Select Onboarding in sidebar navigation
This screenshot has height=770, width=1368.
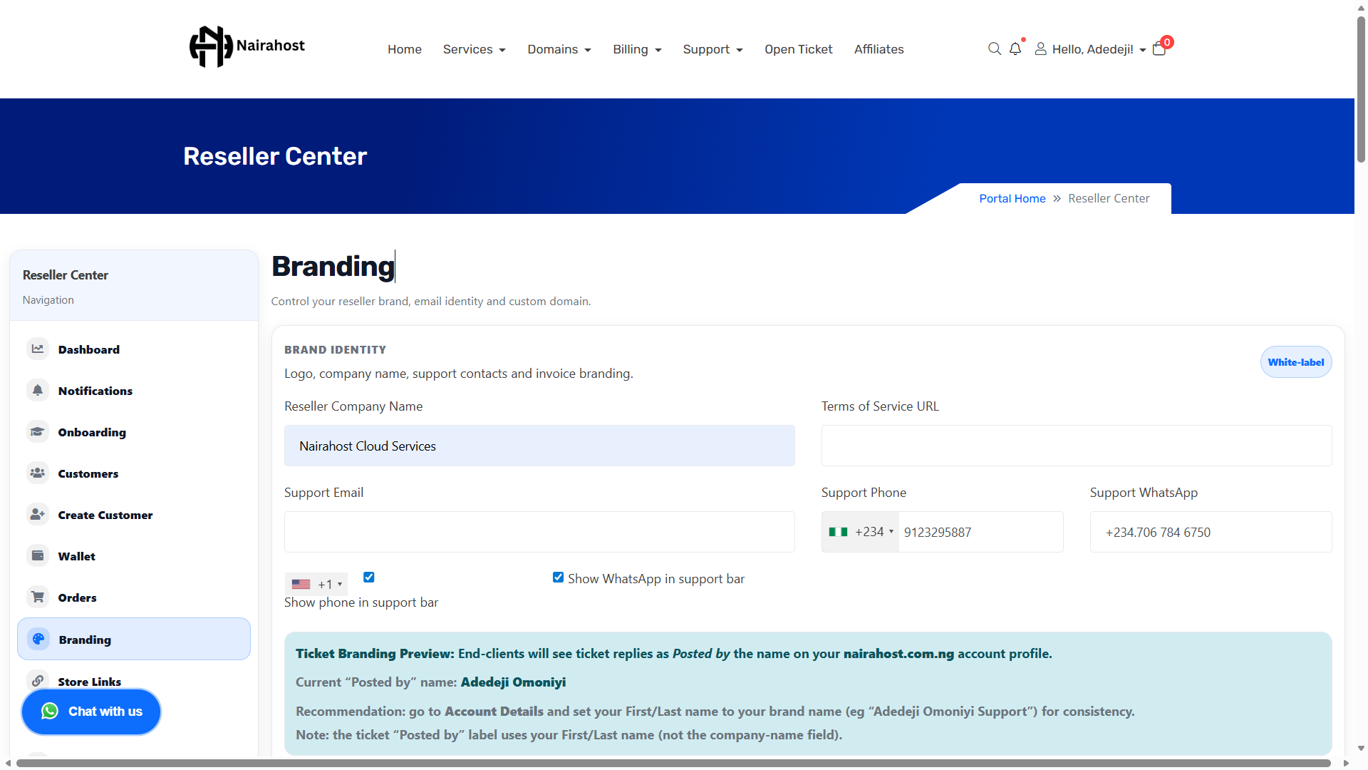tap(134, 432)
